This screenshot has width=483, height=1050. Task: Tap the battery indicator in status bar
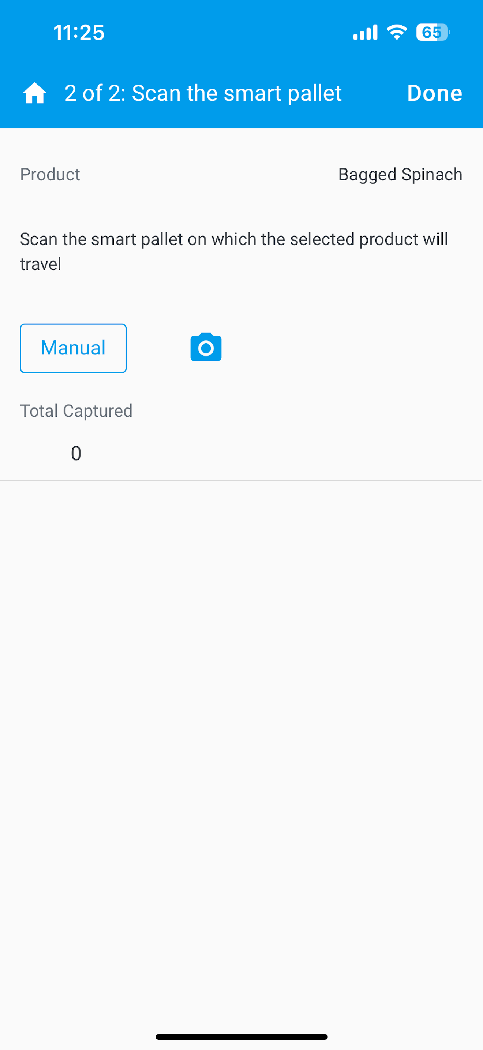[433, 32]
